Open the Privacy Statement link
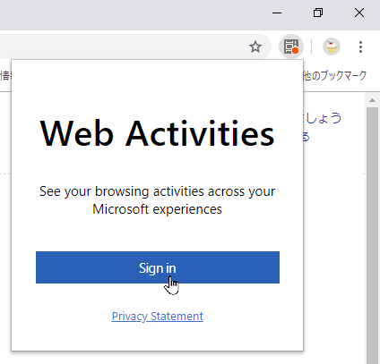 158,317
